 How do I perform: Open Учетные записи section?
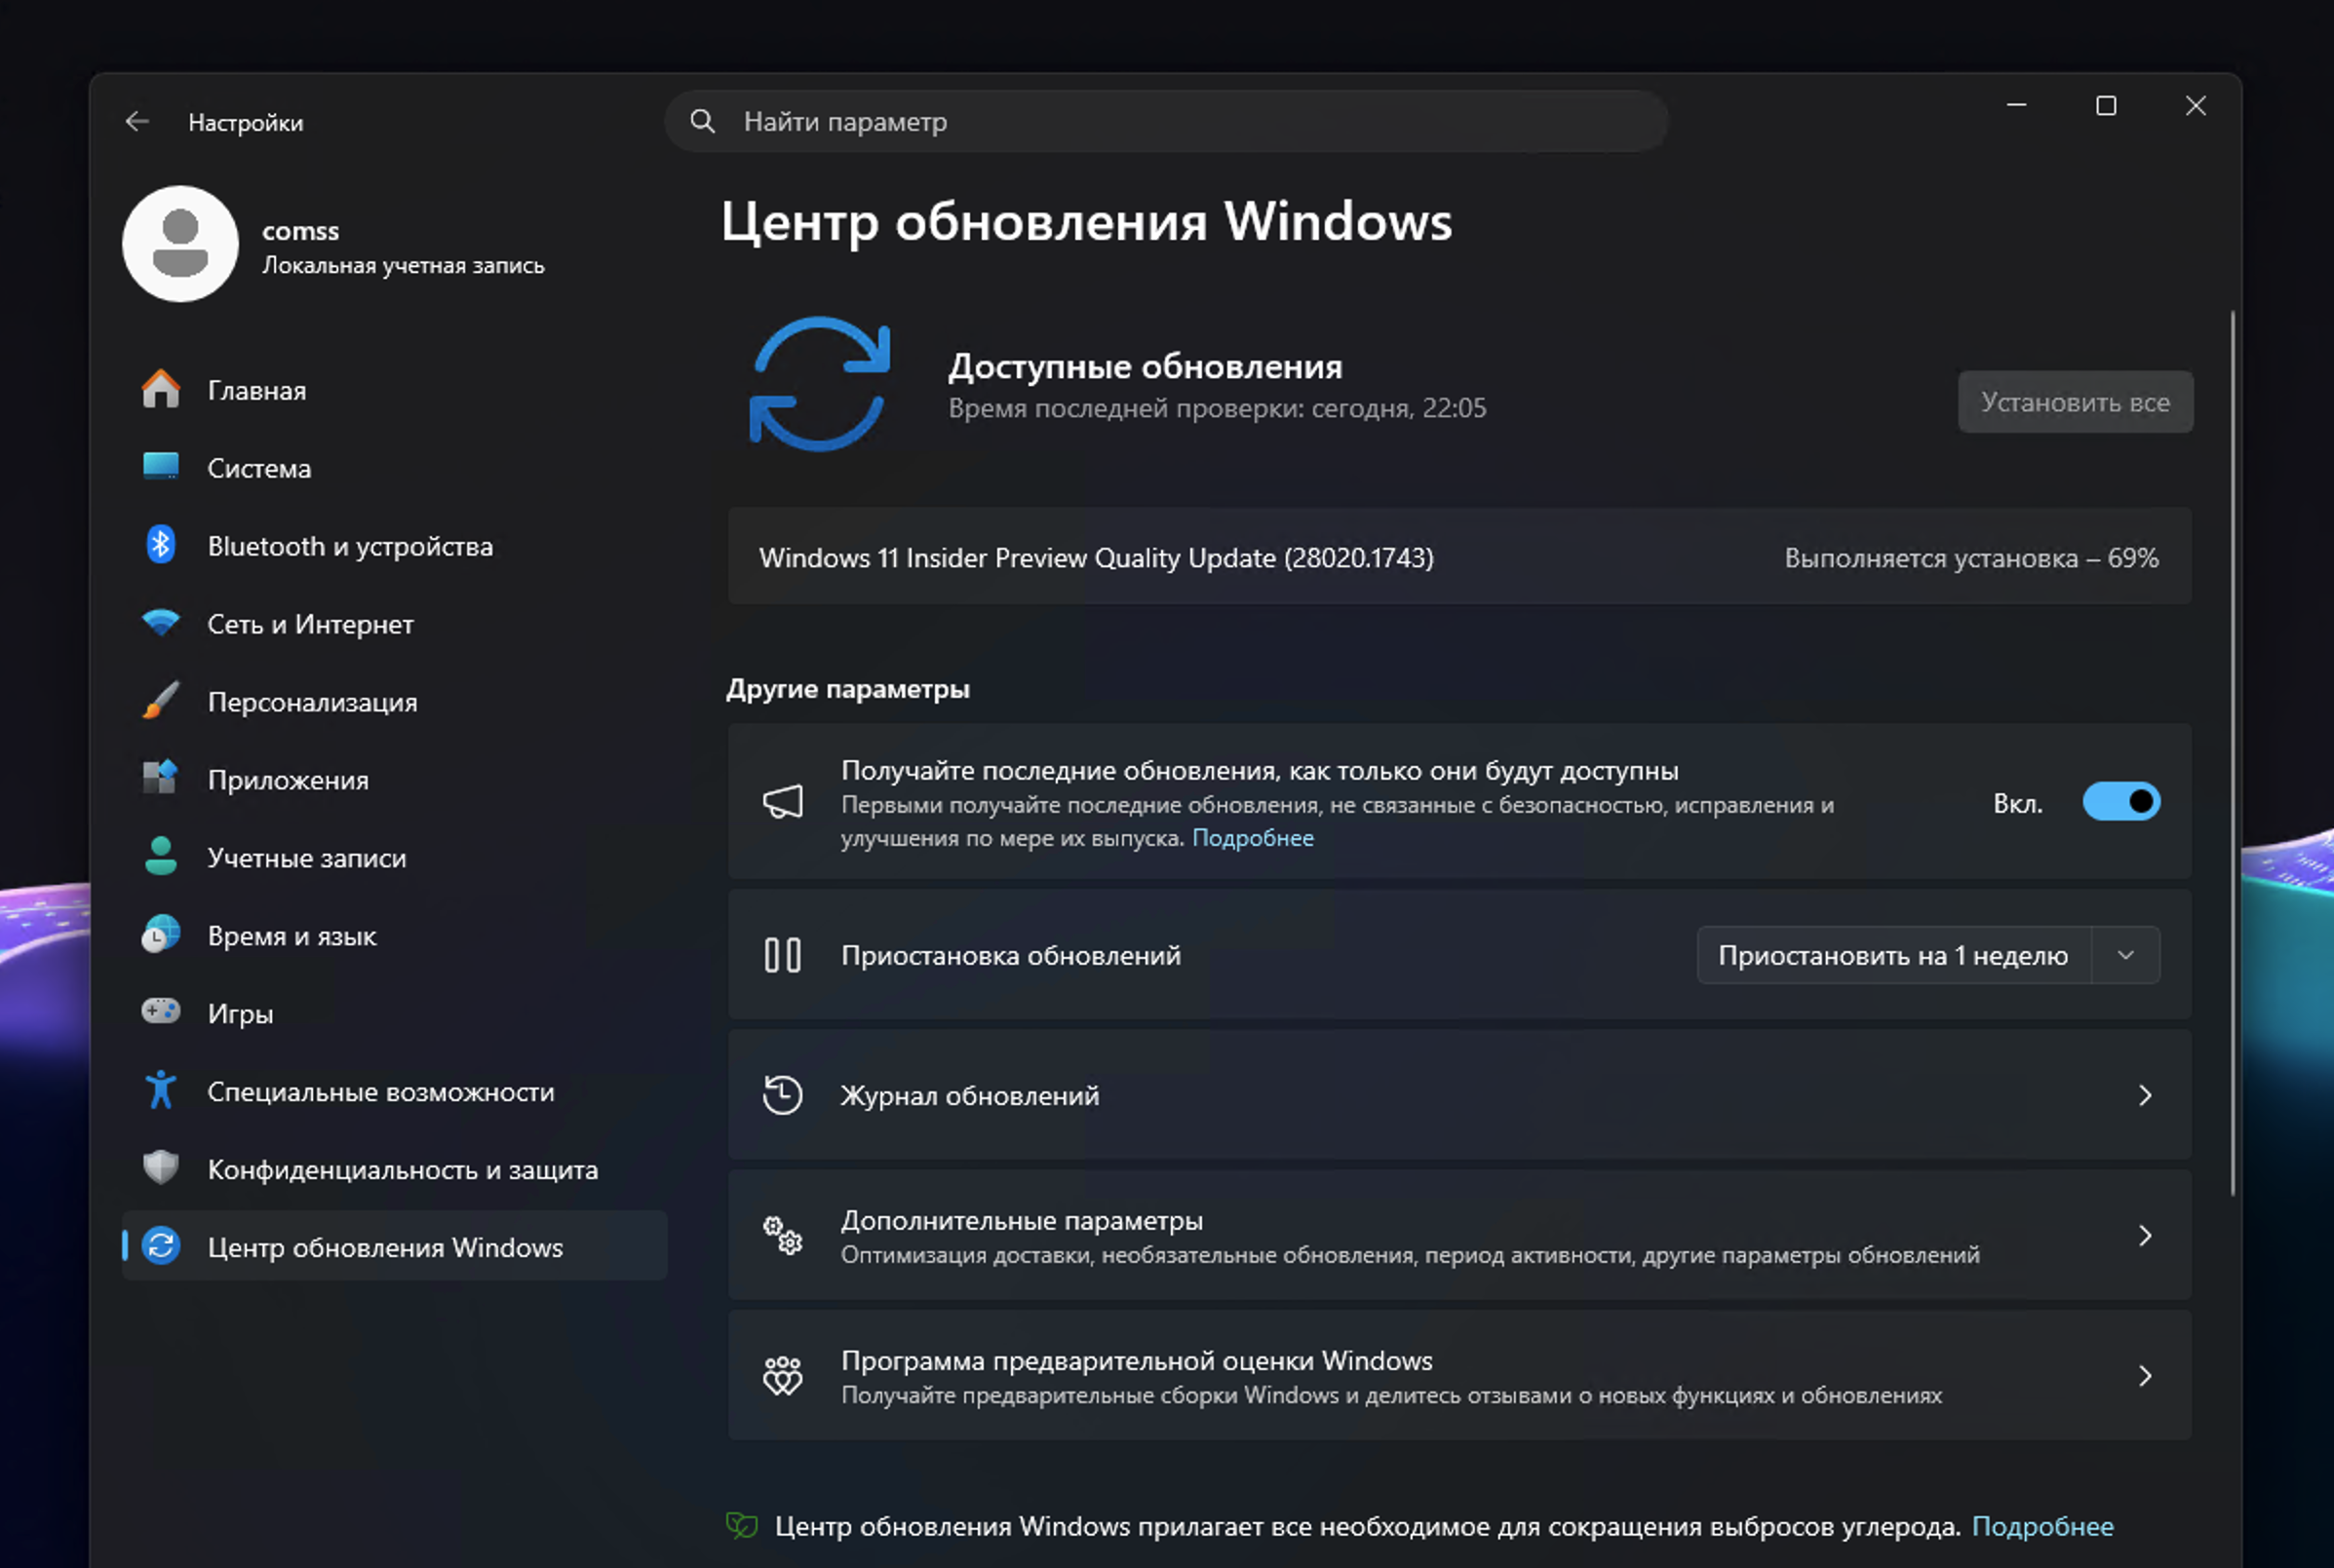tap(394, 857)
